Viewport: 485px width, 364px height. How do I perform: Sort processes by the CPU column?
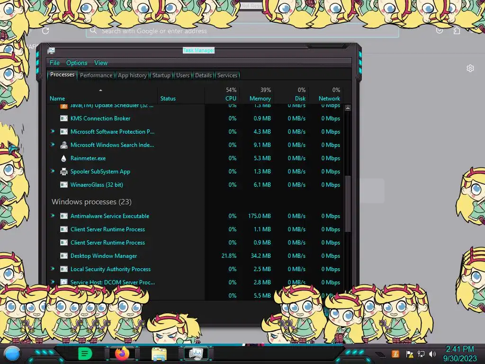coord(222,95)
